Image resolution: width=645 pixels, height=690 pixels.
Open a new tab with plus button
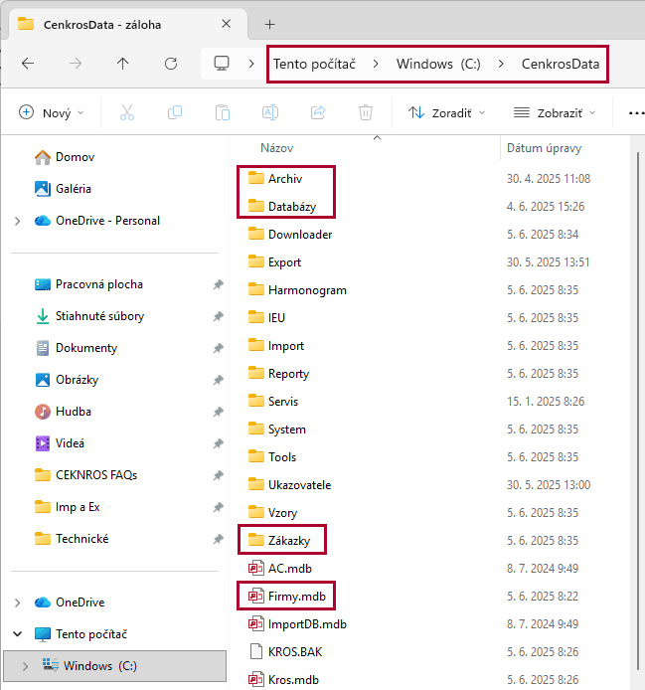(x=269, y=24)
